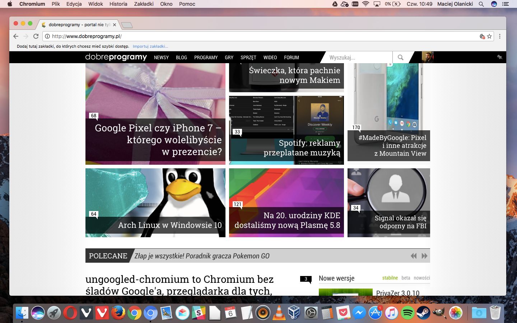Launch Firefox from the Dock
The image size is (517, 323).
118,313
